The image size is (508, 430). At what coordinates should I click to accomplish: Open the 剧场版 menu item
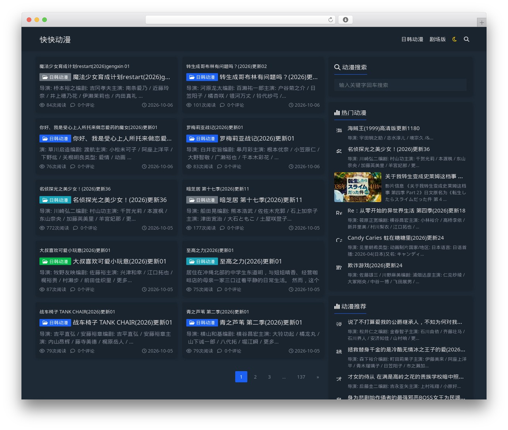point(437,39)
